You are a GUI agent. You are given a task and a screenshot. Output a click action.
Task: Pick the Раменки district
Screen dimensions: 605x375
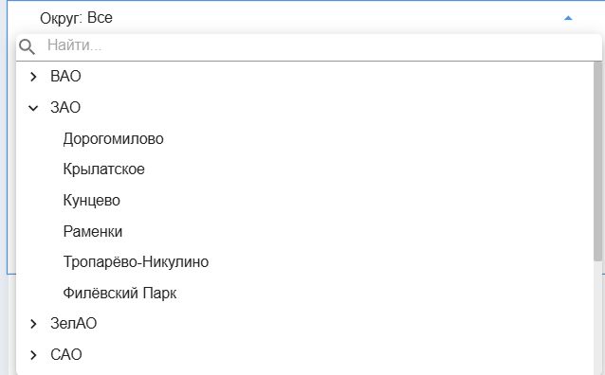[93, 231]
